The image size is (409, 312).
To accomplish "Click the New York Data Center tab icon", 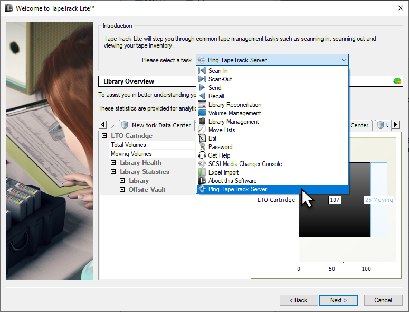I will tap(125, 125).
